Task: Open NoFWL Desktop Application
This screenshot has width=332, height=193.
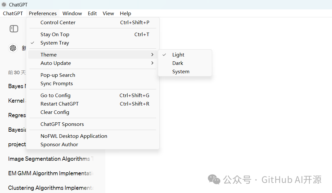Action: pos(93,136)
